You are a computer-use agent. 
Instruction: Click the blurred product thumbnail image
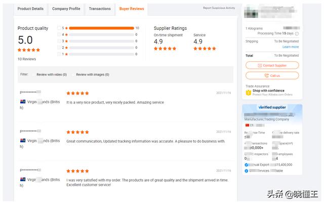[251, 12]
